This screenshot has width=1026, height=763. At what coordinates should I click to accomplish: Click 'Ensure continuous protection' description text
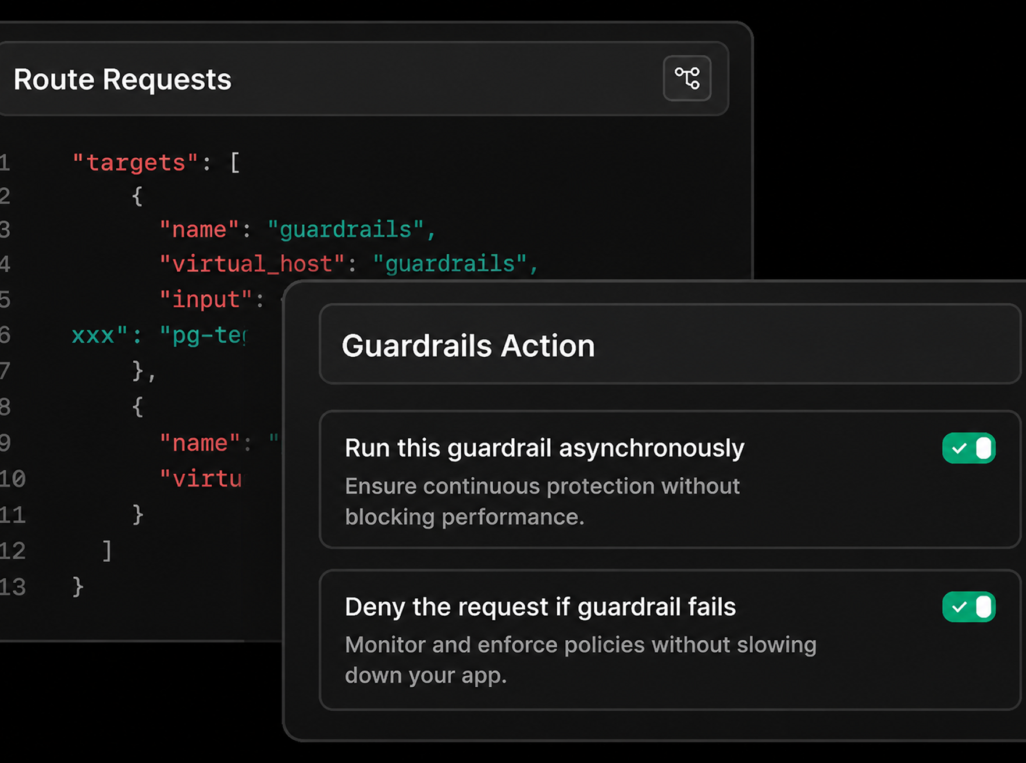pos(542,501)
